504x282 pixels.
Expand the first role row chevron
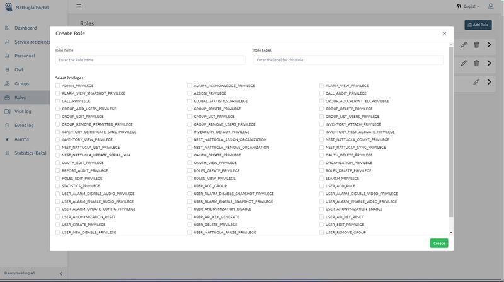click(x=489, y=44)
